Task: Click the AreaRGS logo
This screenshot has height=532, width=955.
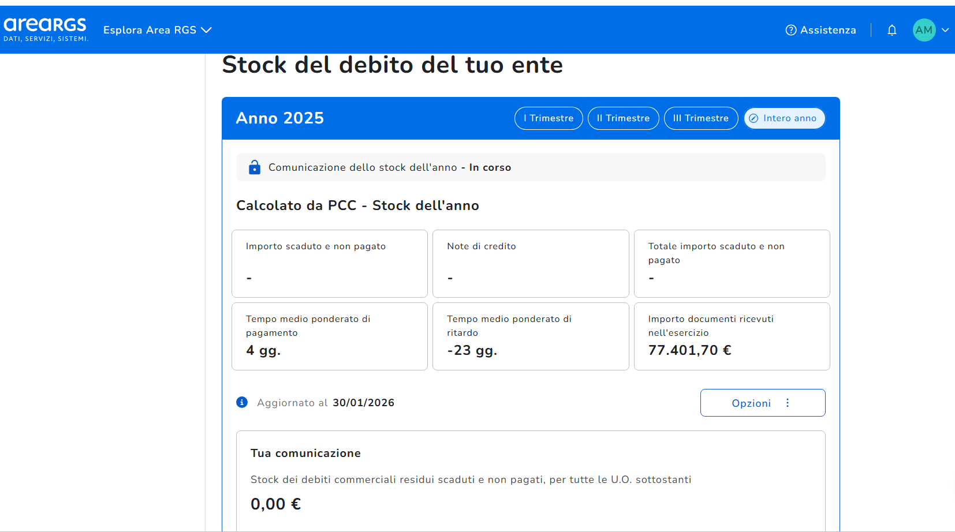Action: pos(46,29)
